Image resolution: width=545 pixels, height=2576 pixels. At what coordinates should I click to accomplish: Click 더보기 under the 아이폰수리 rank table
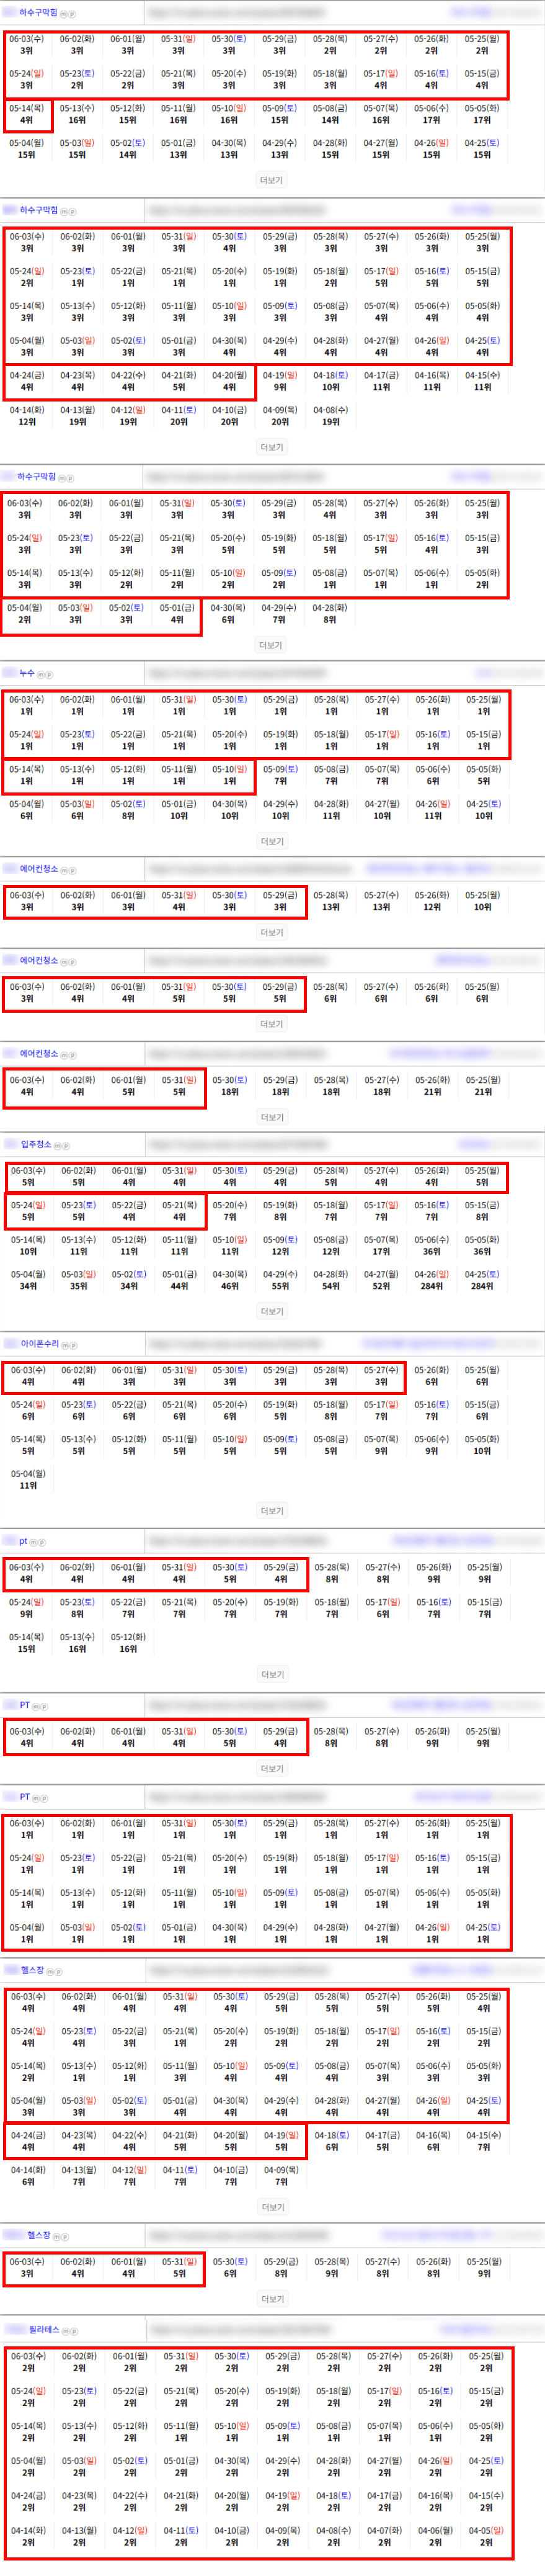pos(272,1512)
